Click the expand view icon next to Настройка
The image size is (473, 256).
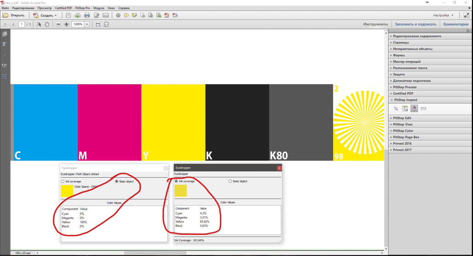pos(466,15)
